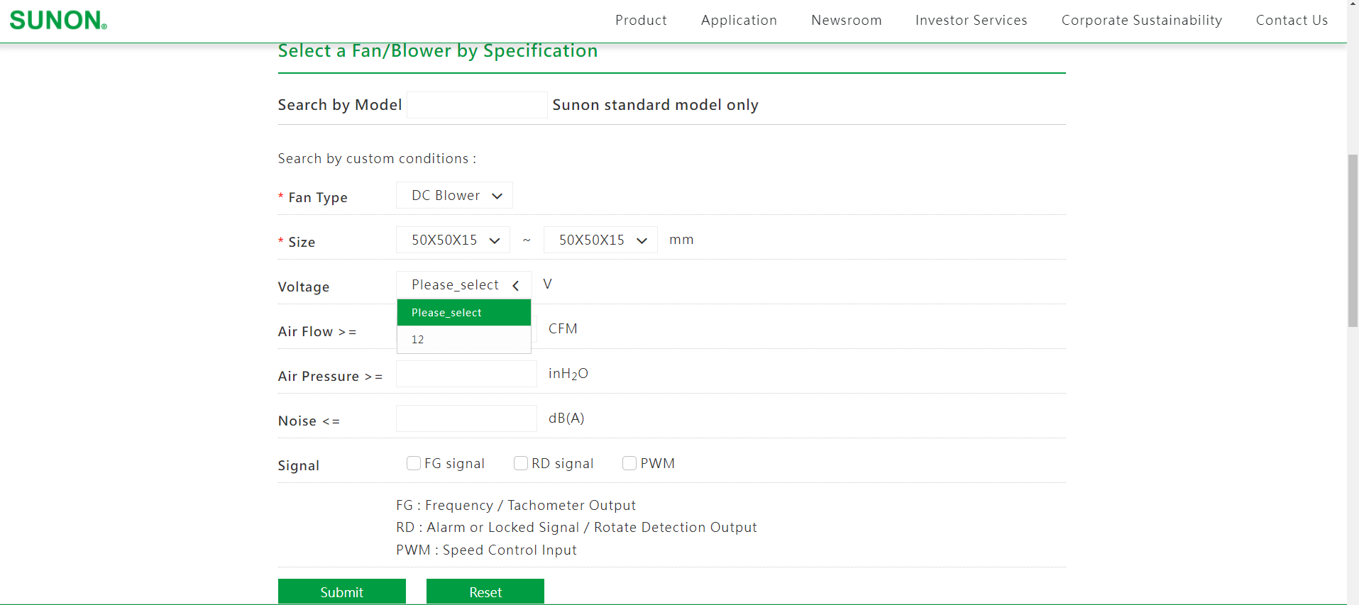Open the Product menu
1359x605 pixels.
click(641, 20)
